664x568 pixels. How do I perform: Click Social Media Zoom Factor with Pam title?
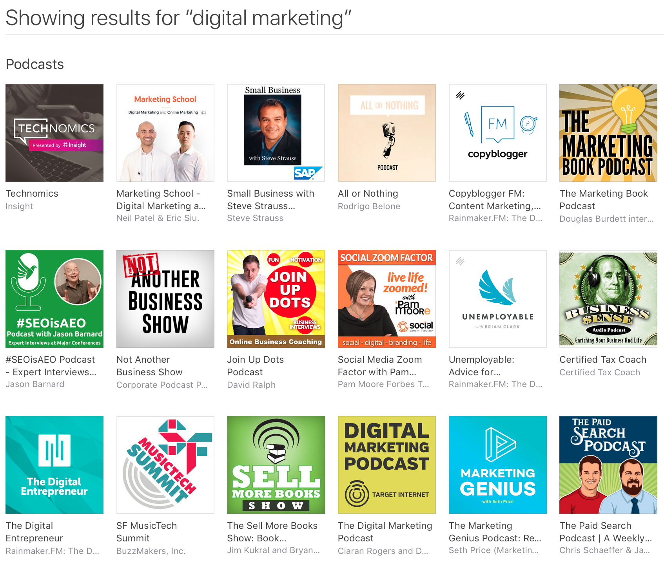[x=380, y=366]
